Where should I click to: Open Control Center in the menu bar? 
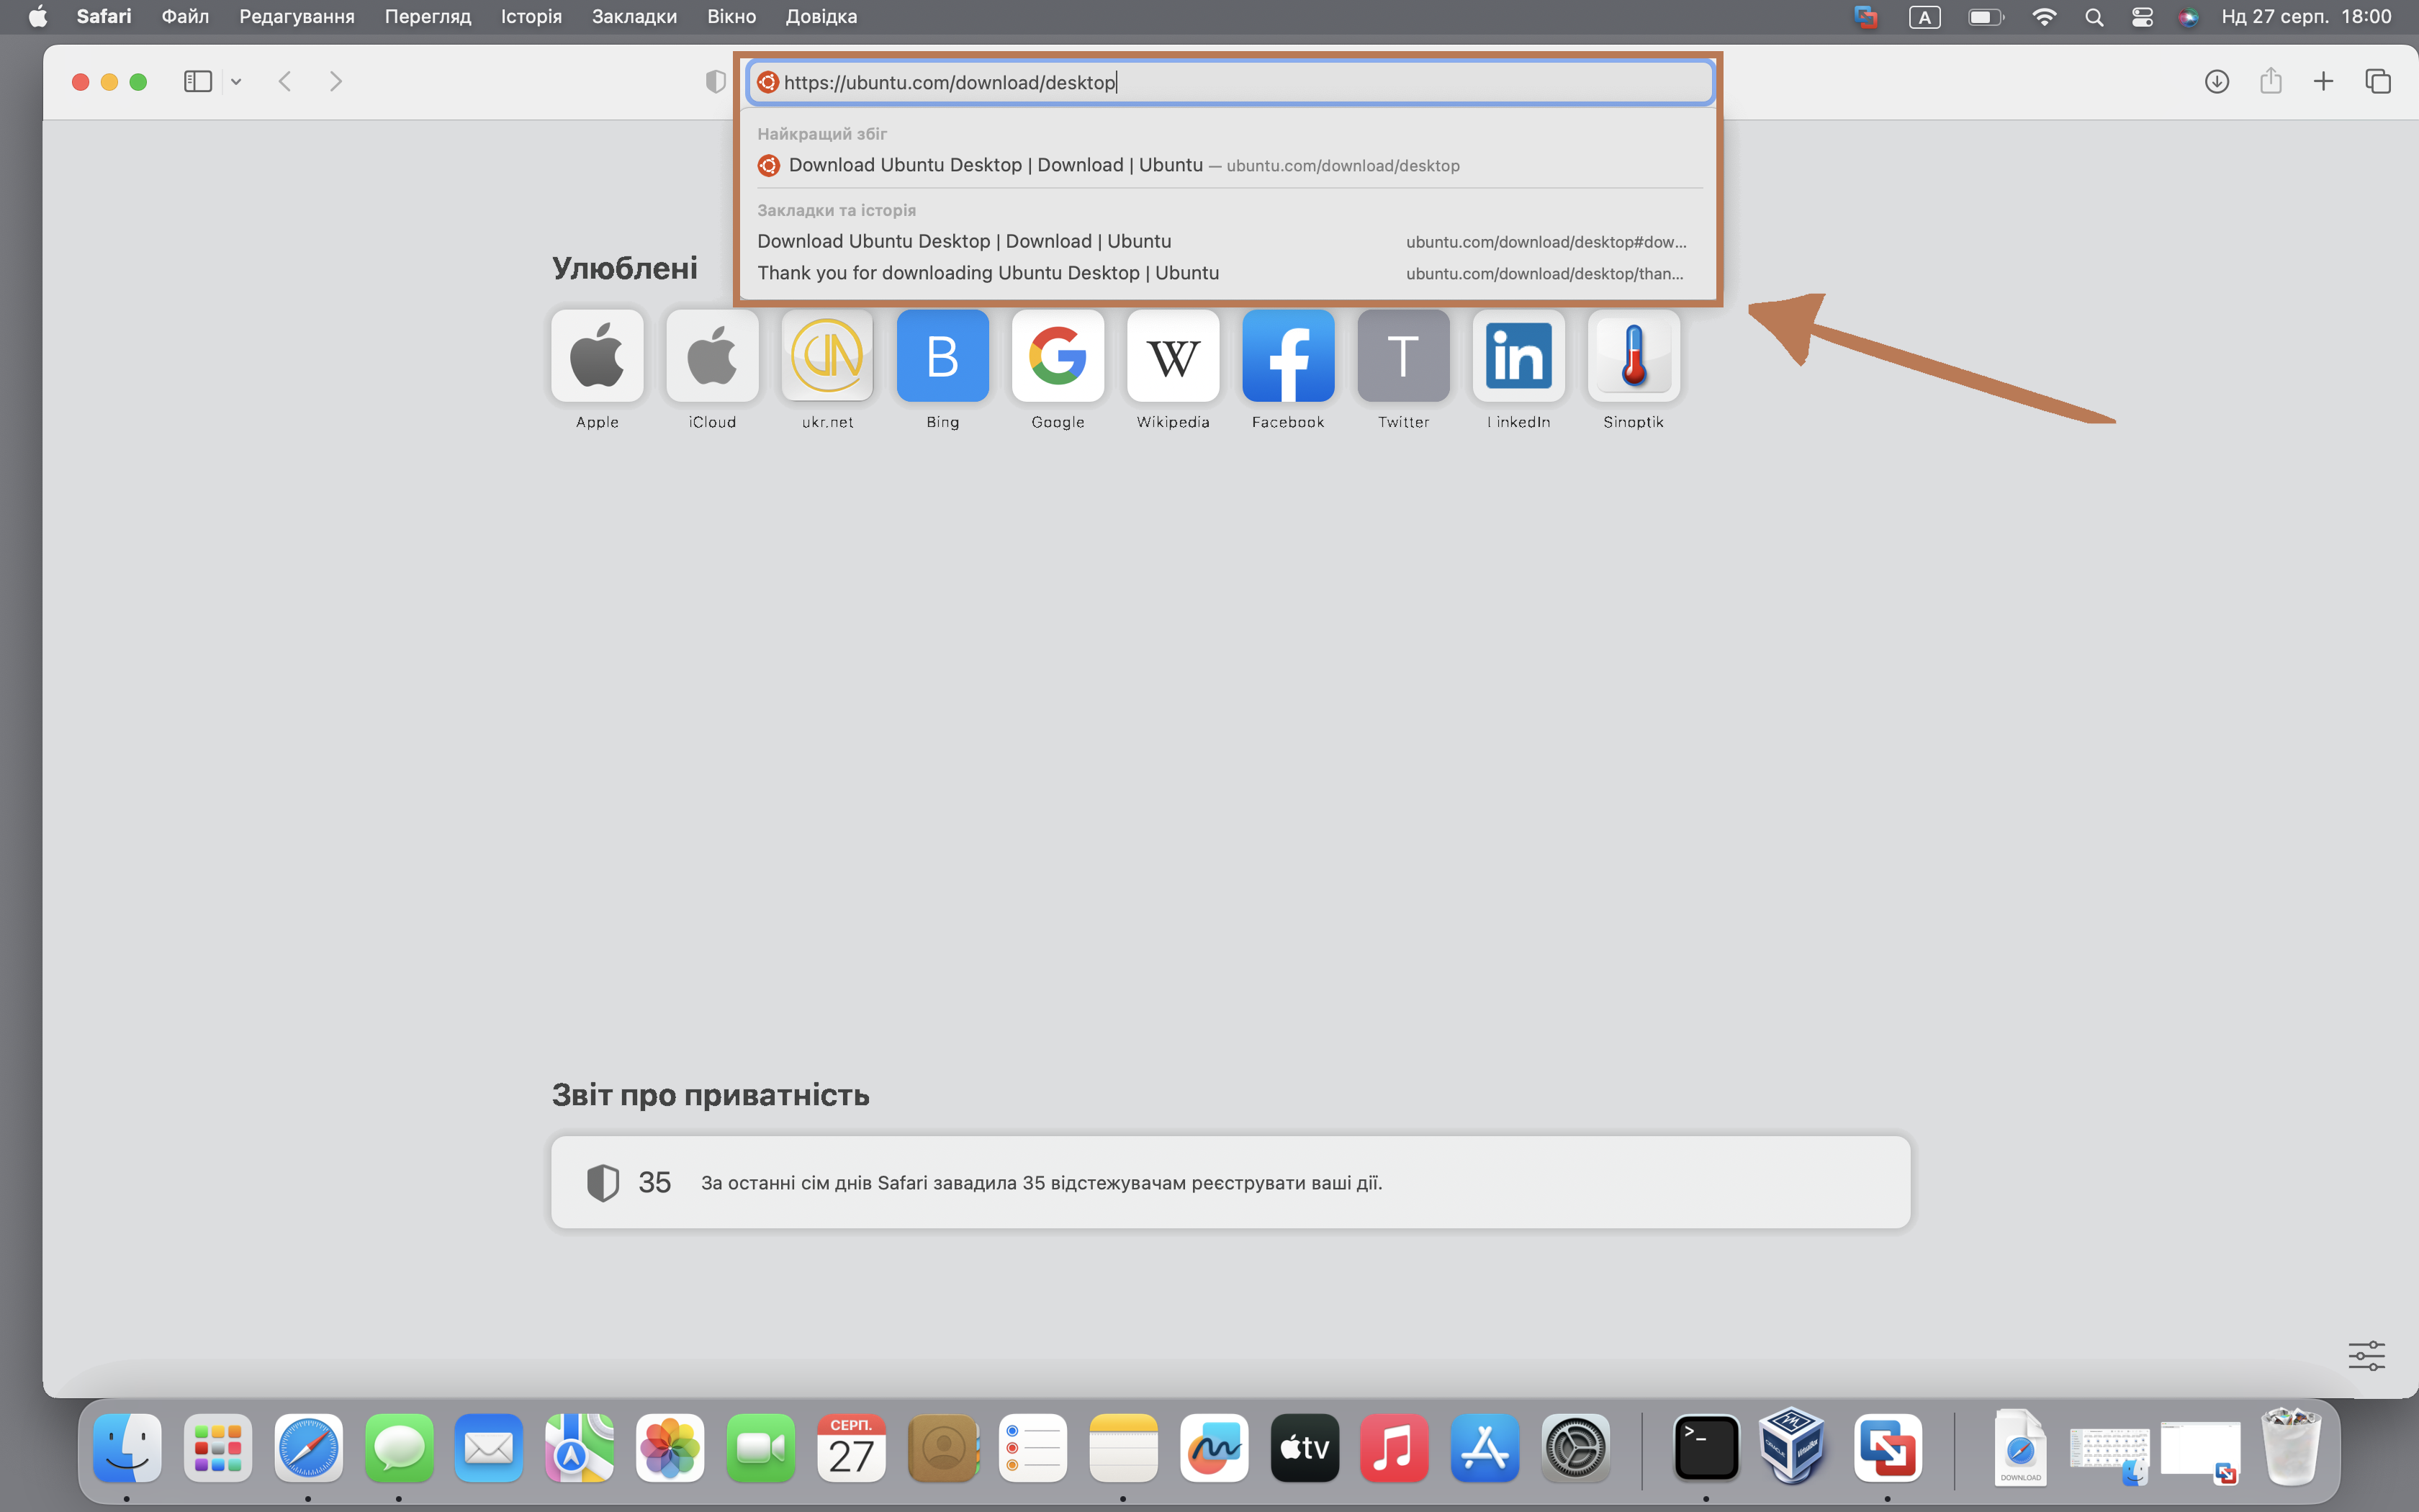point(2142,17)
